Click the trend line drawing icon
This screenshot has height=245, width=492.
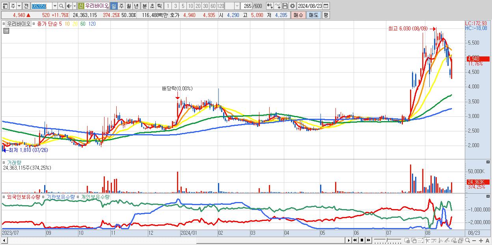447,241
